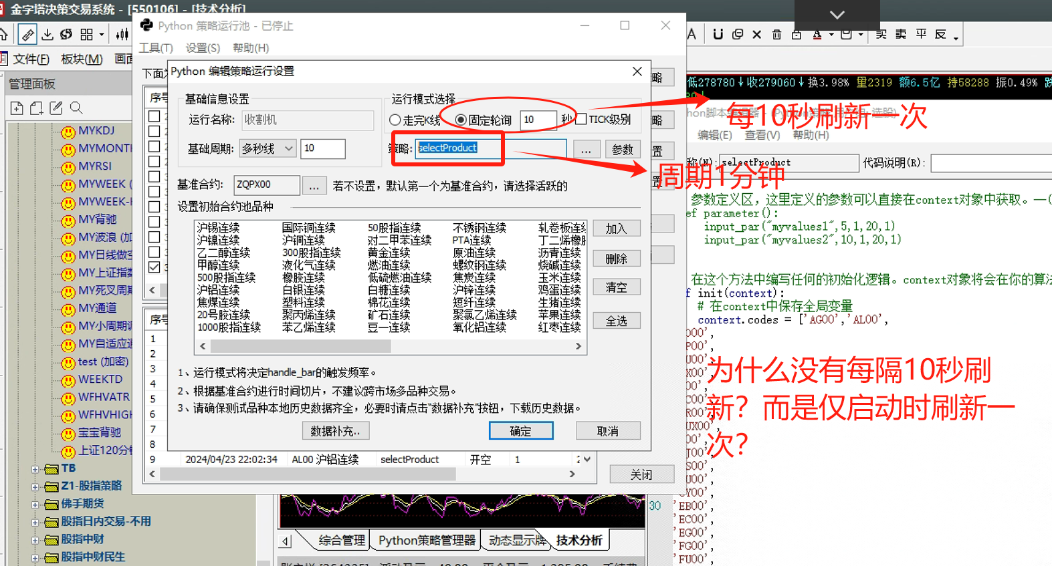Open the 板块(M) menu
The image size is (1052, 566).
[82, 59]
